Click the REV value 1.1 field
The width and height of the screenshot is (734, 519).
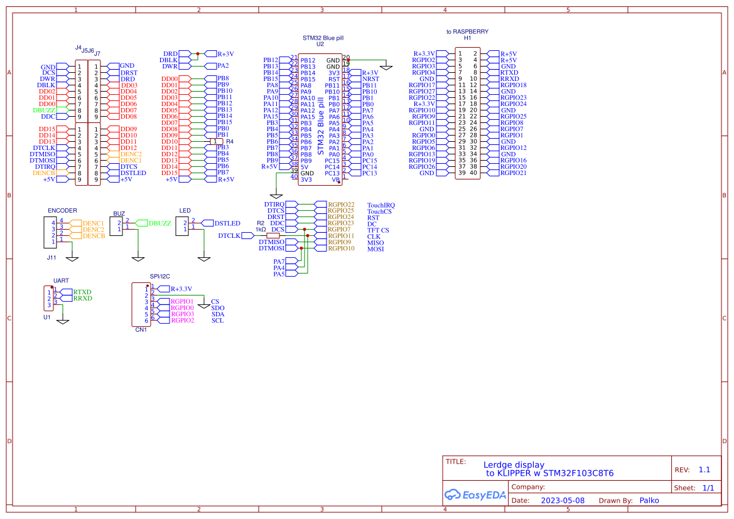pos(704,469)
